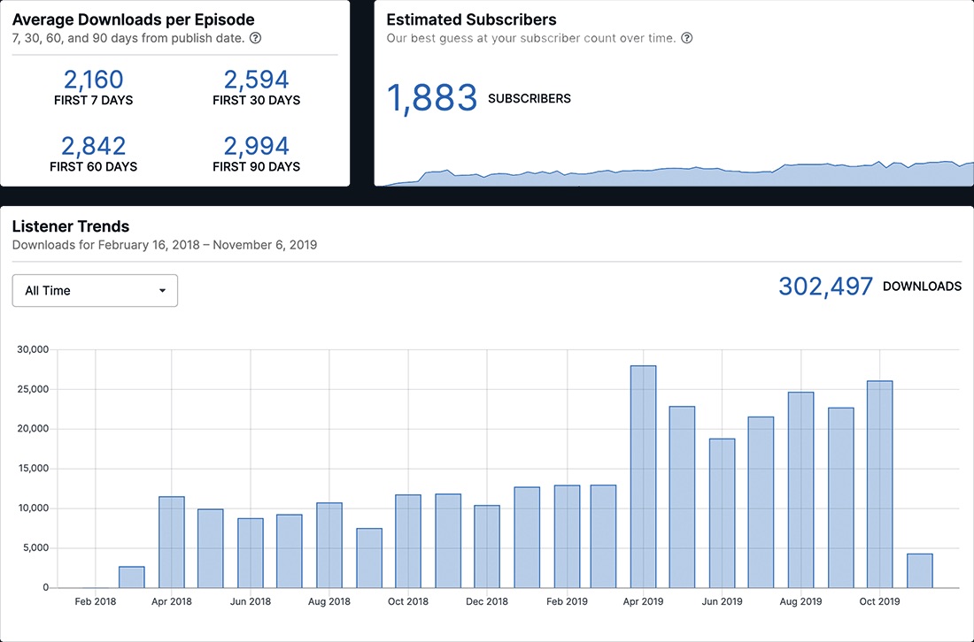Click the bar above Jun 2019
The width and height of the screenshot is (974, 642).
722,513
